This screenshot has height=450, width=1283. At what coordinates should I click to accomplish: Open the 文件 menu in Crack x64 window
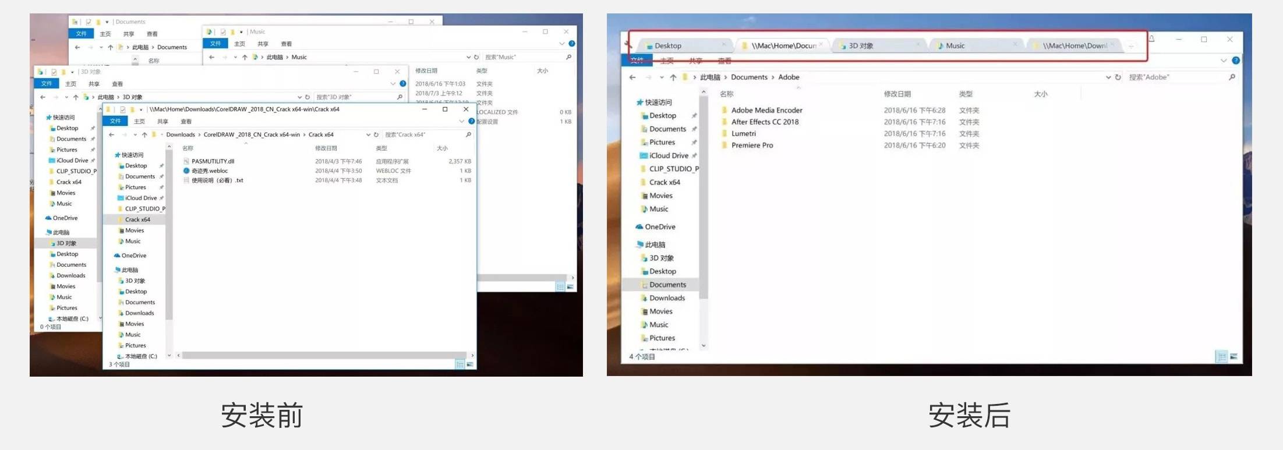[115, 121]
